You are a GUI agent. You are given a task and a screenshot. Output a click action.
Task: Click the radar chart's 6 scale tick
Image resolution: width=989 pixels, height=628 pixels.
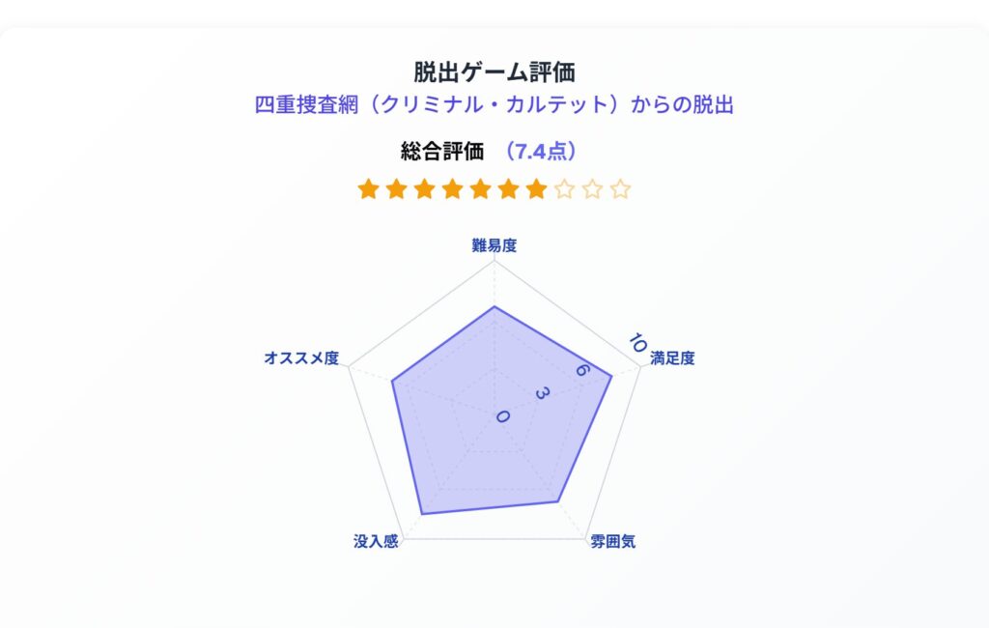coord(581,371)
